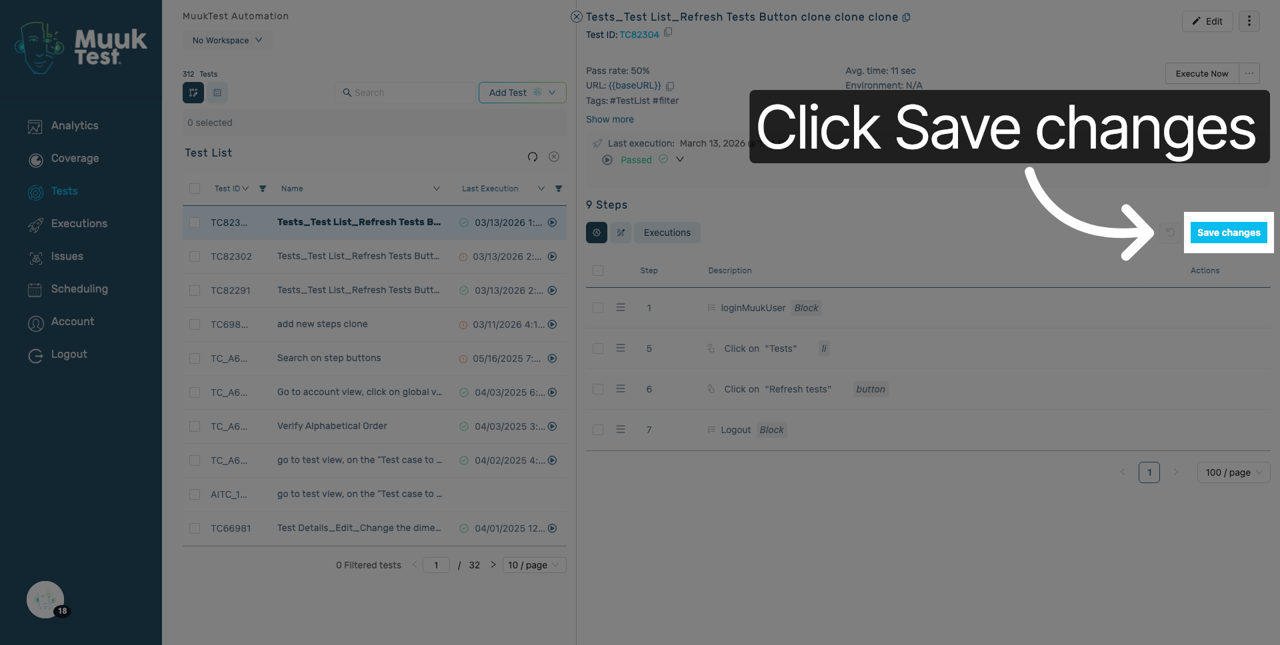Image resolution: width=1280 pixels, height=645 pixels.
Task: Run test TC82302 play icon
Action: (553, 257)
